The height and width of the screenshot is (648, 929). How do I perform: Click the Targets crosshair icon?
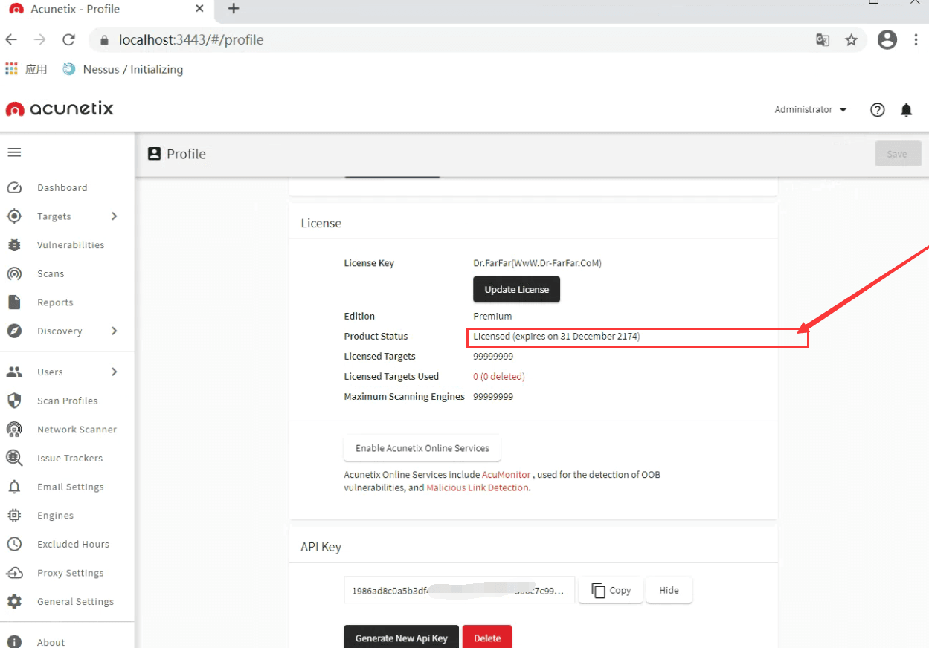pyautogui.click(x=14, y=216)
